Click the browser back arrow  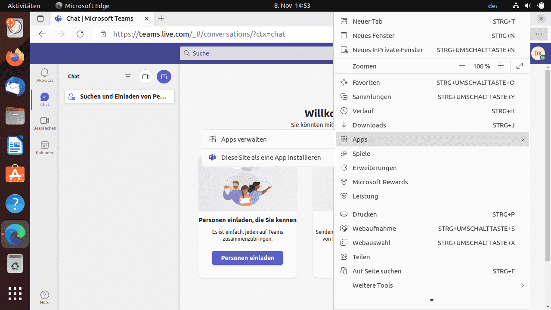[x=42, y=34]
